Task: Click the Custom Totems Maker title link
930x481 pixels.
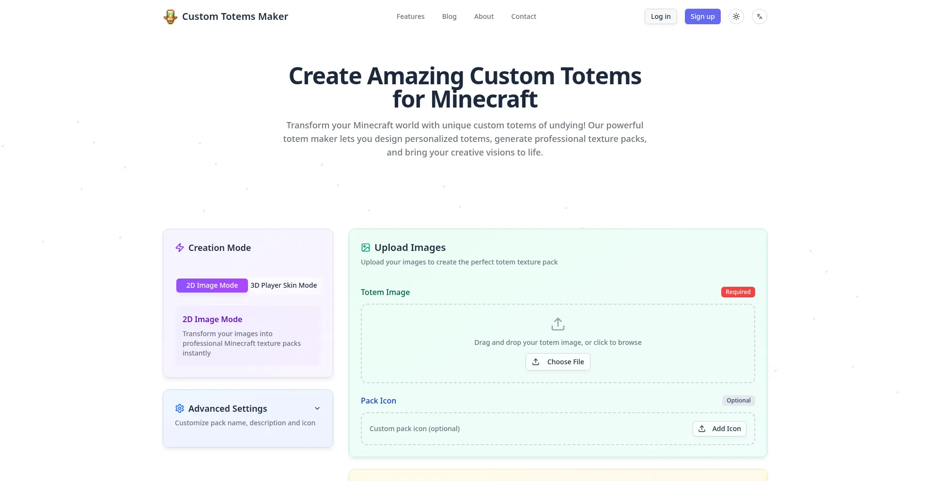Action: coord(235,16)
